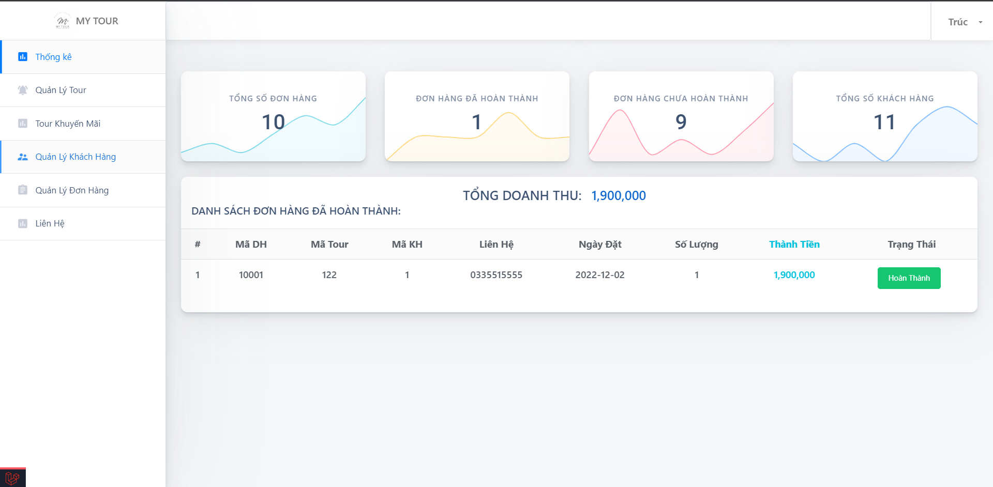The image size is (993, 487).
Task: Click order date 2022-12-02
Action: pos(600,275)
